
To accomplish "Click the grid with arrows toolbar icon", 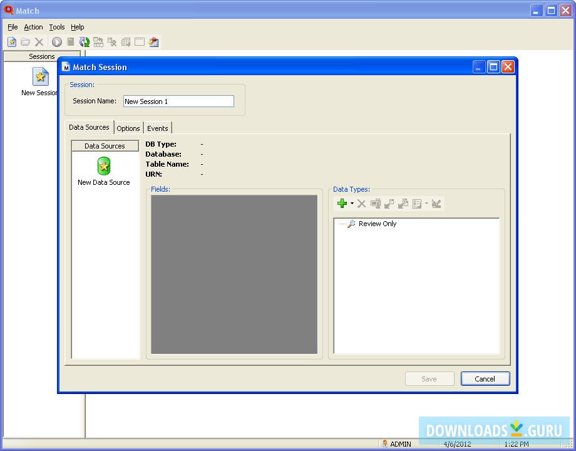I will (x=98, y=42).
